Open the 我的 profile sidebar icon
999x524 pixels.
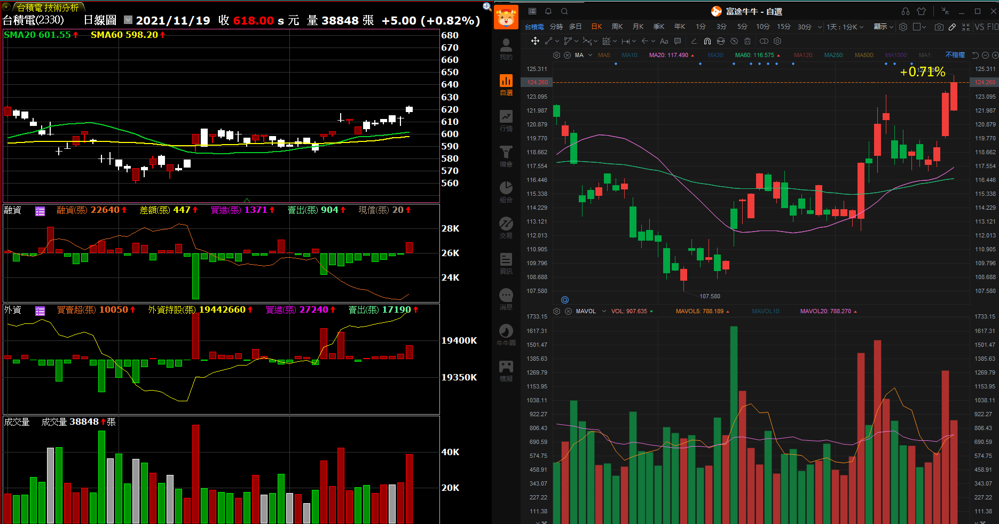tap(506, 49)
